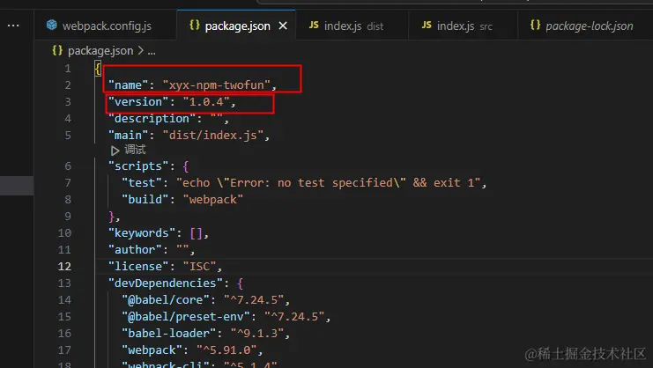
Task: Click the "webpack" dependency key on line 17
Action: (x=155, y=350)
